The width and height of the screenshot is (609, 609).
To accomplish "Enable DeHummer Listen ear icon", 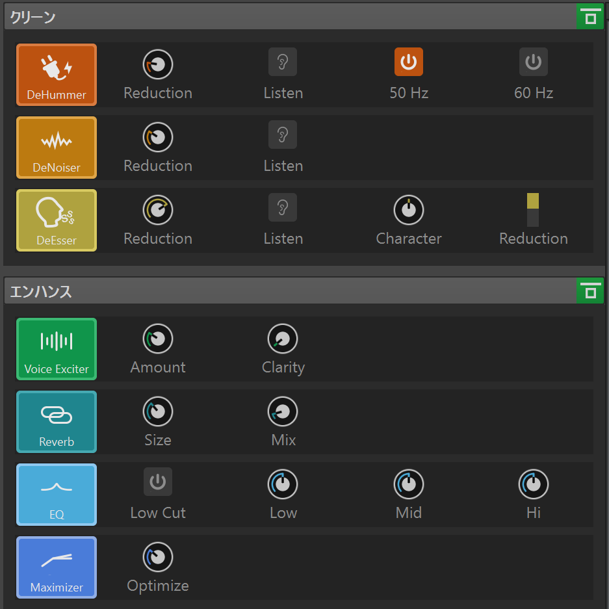I will [x=283, y=62].
